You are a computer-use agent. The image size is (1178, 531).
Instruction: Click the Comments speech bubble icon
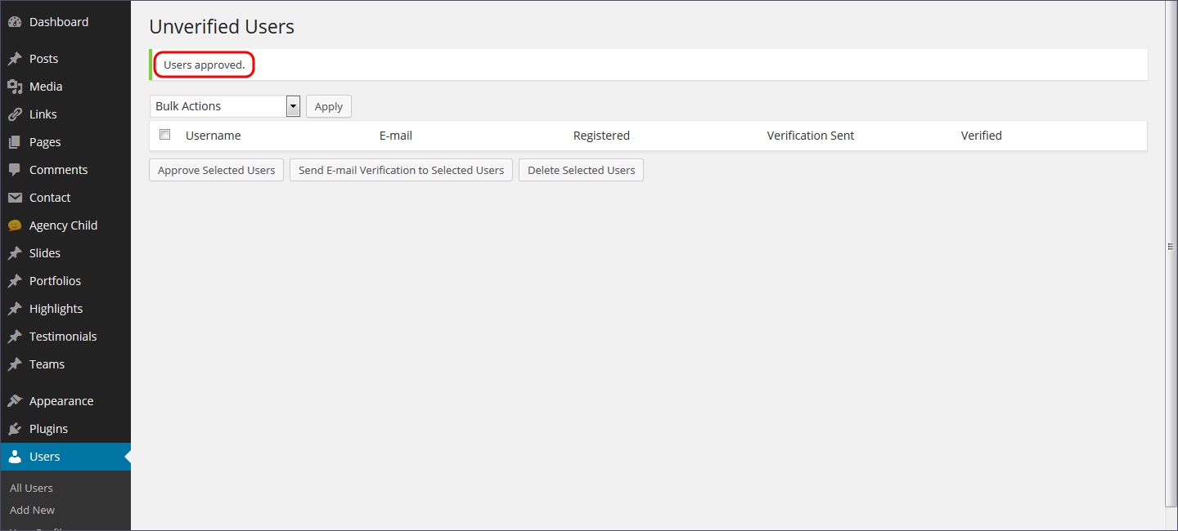point(15,170)
